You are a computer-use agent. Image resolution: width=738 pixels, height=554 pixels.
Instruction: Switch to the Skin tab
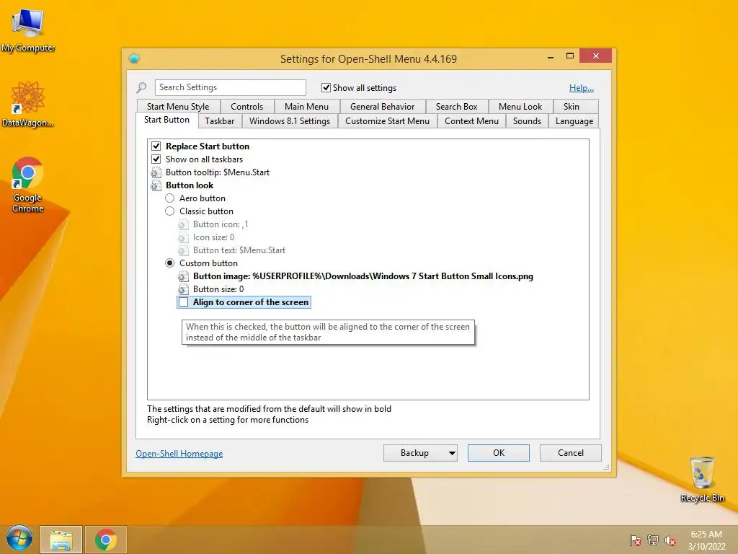pyautogui.click(x=572, y=107)
